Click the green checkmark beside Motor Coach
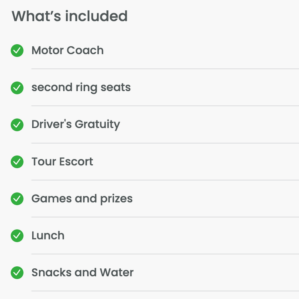This screenshot has width=299, height=299. (x=17, y=51)
